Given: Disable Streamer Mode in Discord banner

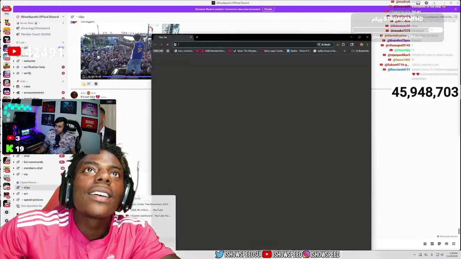Looking at the screenshot, I should 268,9.
